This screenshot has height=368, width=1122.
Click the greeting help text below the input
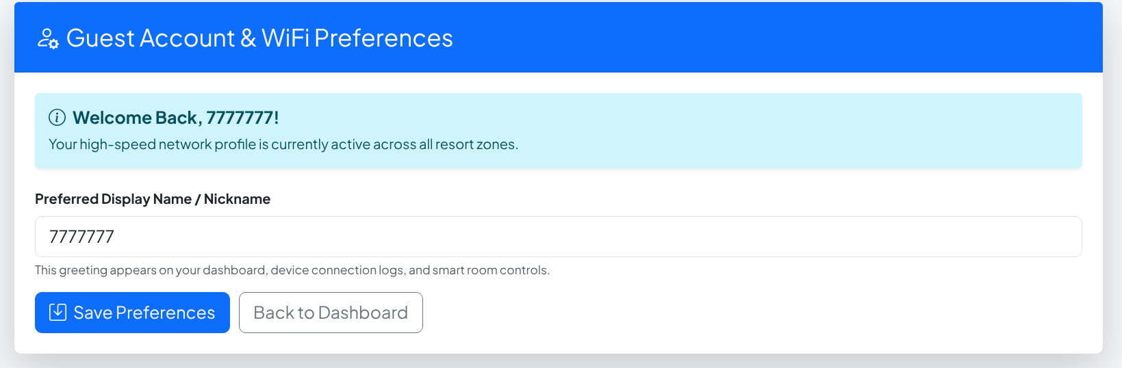point(292,270)
